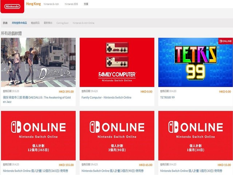This screenshot has width=233, height=175.
Task: Click the HKD 65.00 price
Action: (x=146, y=165)
